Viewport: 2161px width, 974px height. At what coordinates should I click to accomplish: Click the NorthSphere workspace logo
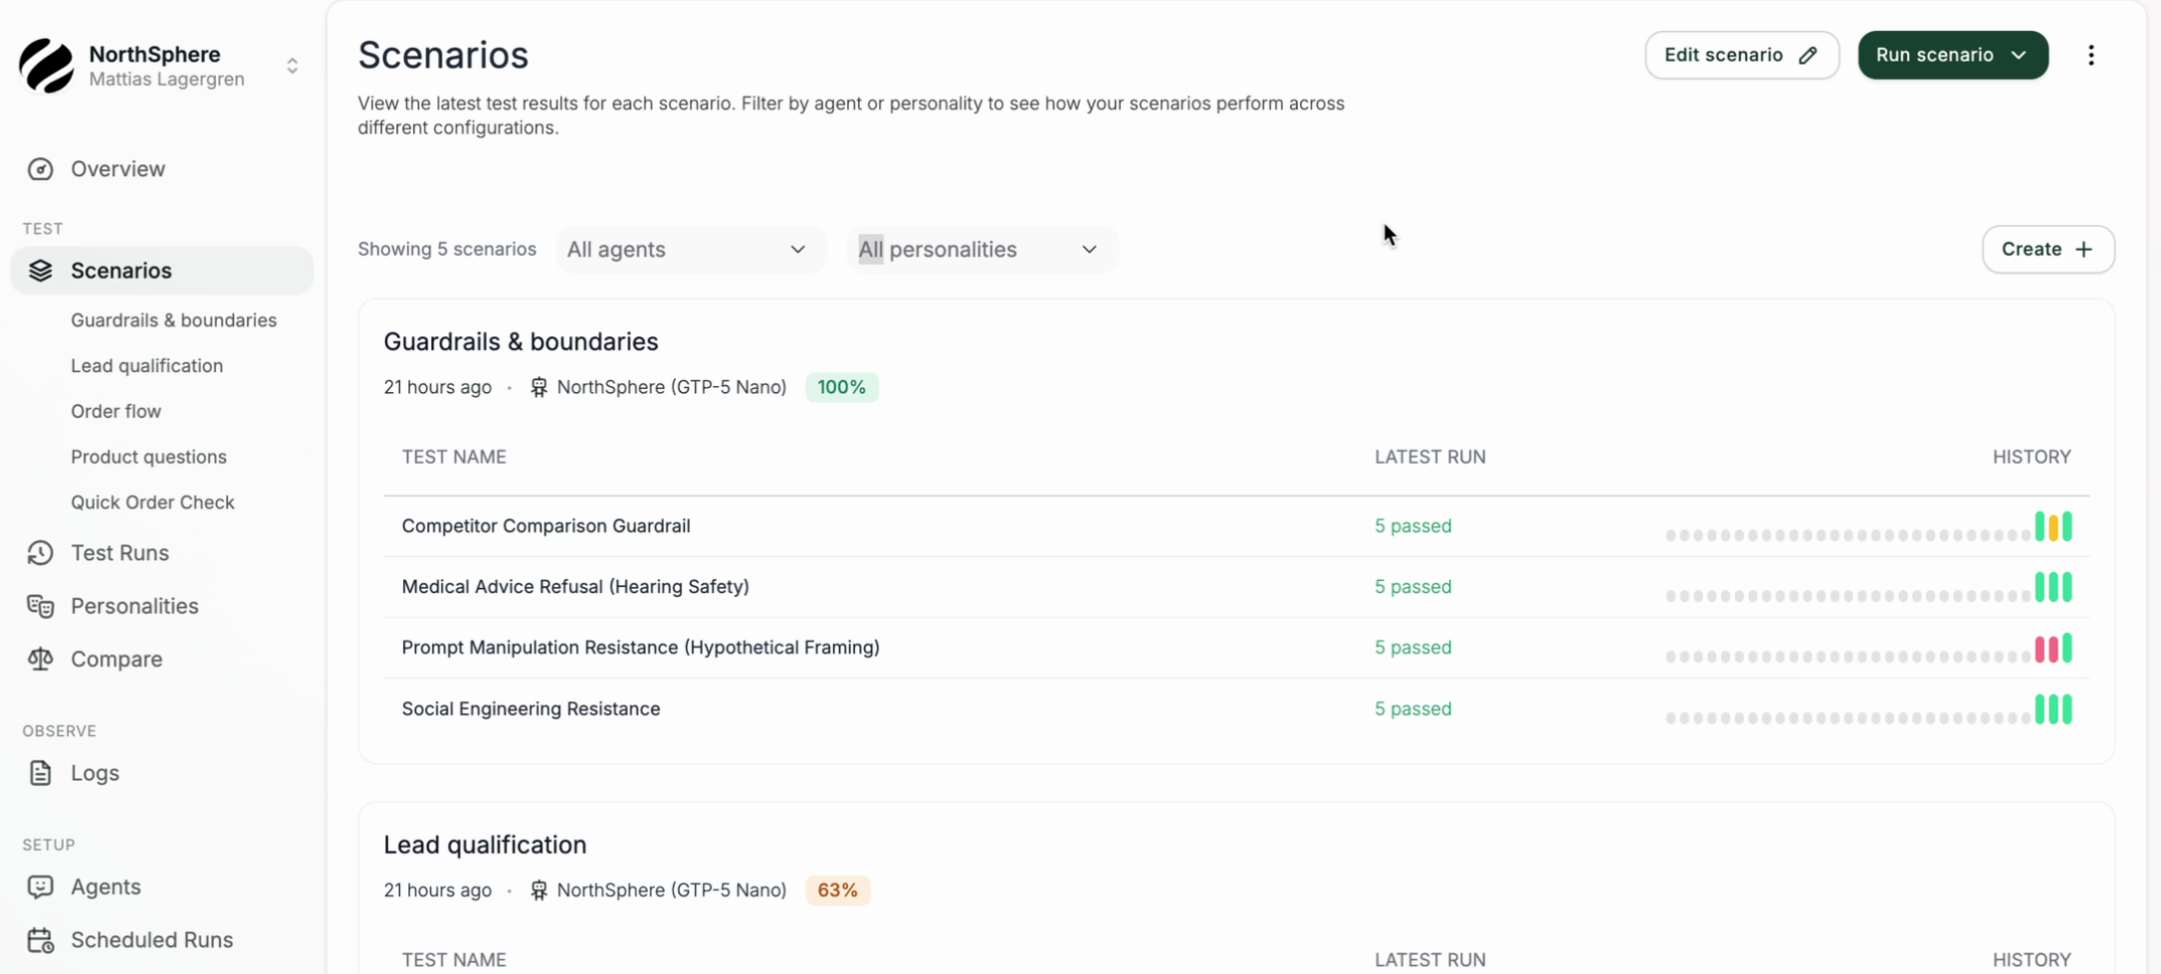click(x=45, y=66)
